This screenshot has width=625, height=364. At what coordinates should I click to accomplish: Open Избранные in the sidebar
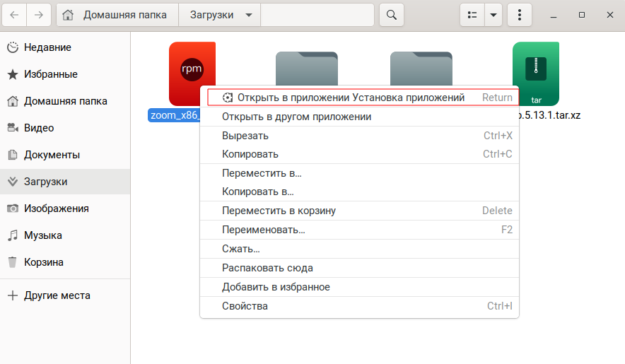coord(50,74)
